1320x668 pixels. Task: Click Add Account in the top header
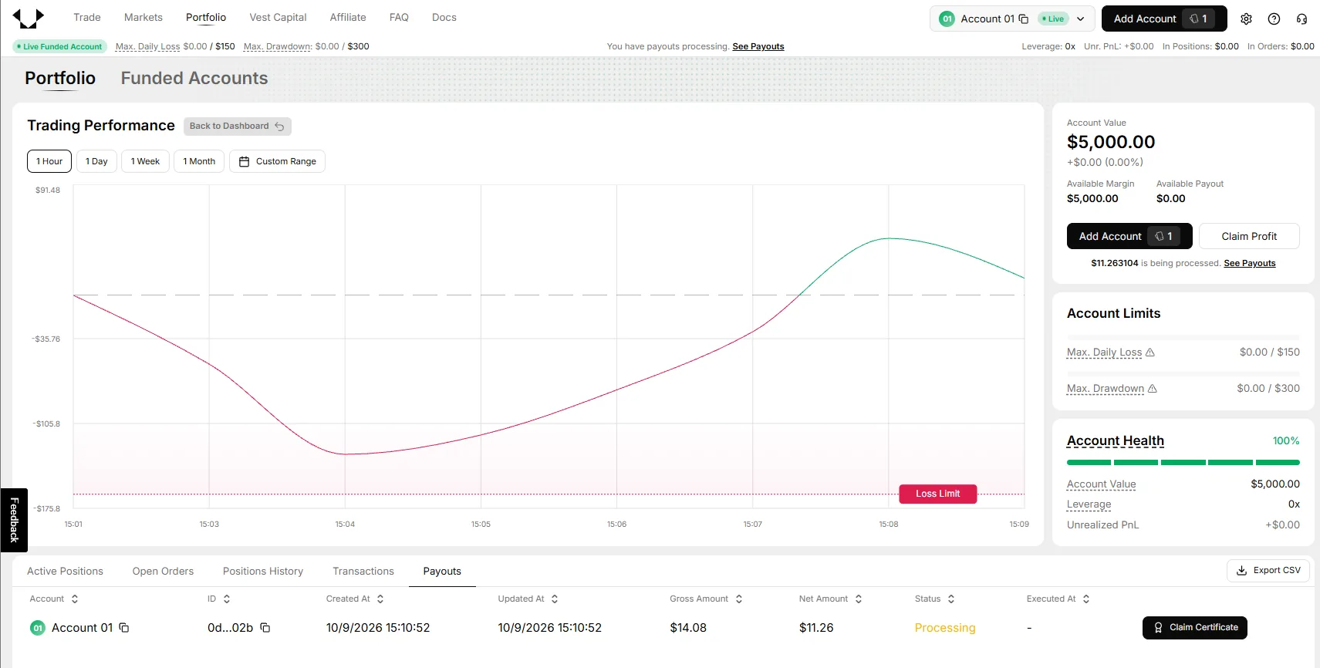(1164, 19)
